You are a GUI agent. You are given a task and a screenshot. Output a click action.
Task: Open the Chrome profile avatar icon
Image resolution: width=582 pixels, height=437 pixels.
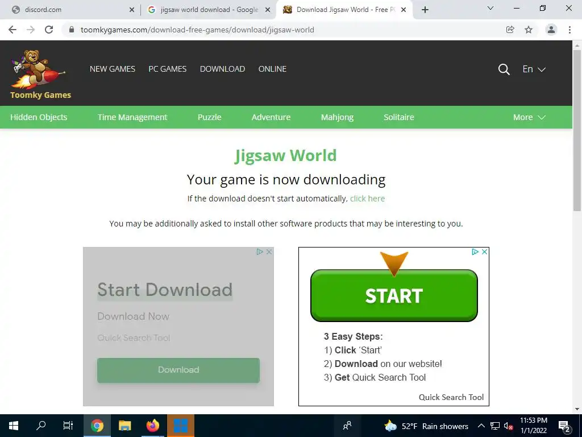551,30
